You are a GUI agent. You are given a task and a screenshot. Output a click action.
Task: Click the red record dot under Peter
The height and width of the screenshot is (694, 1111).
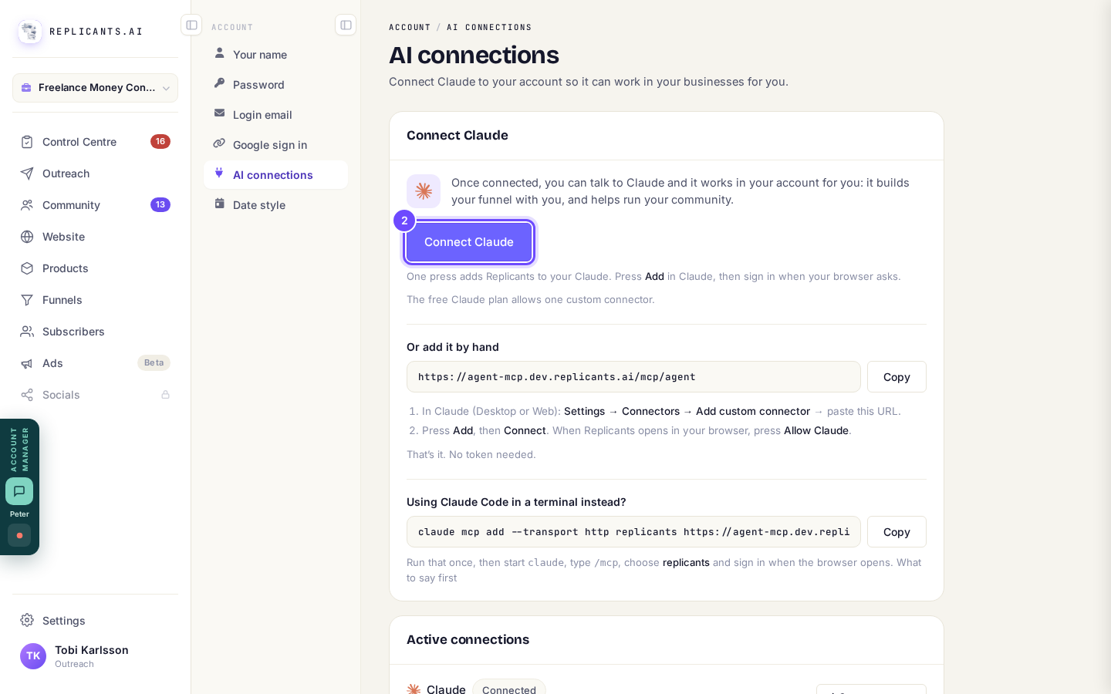[x=19, y=535]
